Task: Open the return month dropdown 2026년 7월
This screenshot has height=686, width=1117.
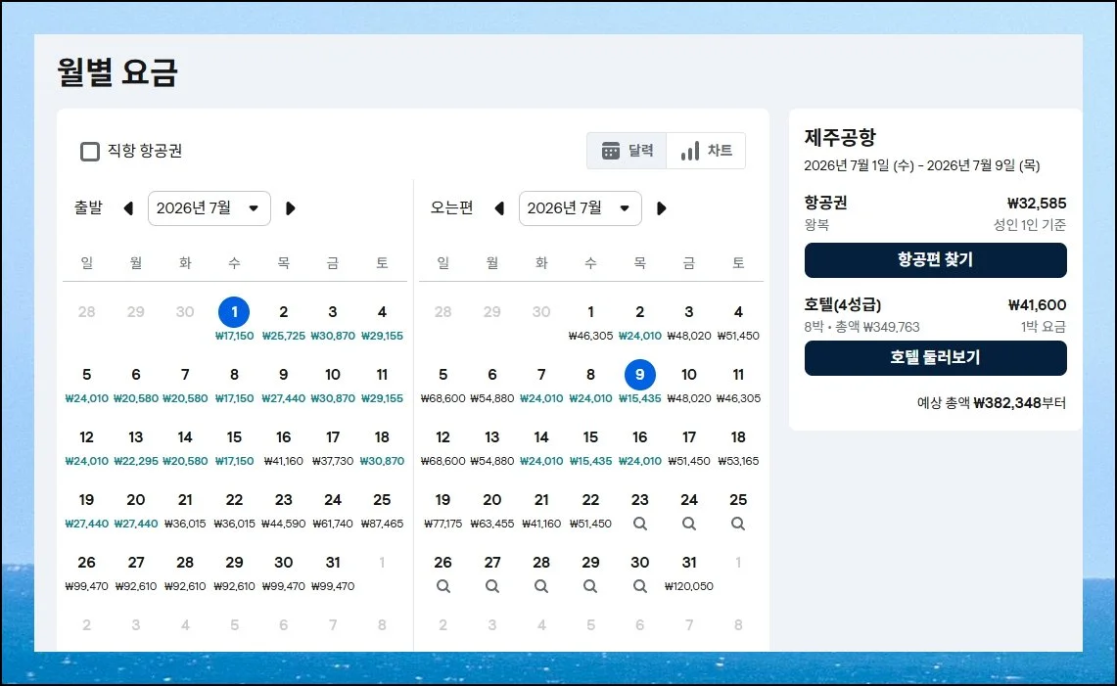Action: [581, 208]
